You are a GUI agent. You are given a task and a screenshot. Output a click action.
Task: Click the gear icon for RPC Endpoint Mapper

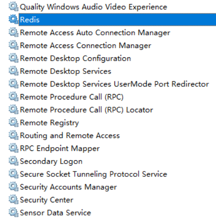(x=14, y=148)
